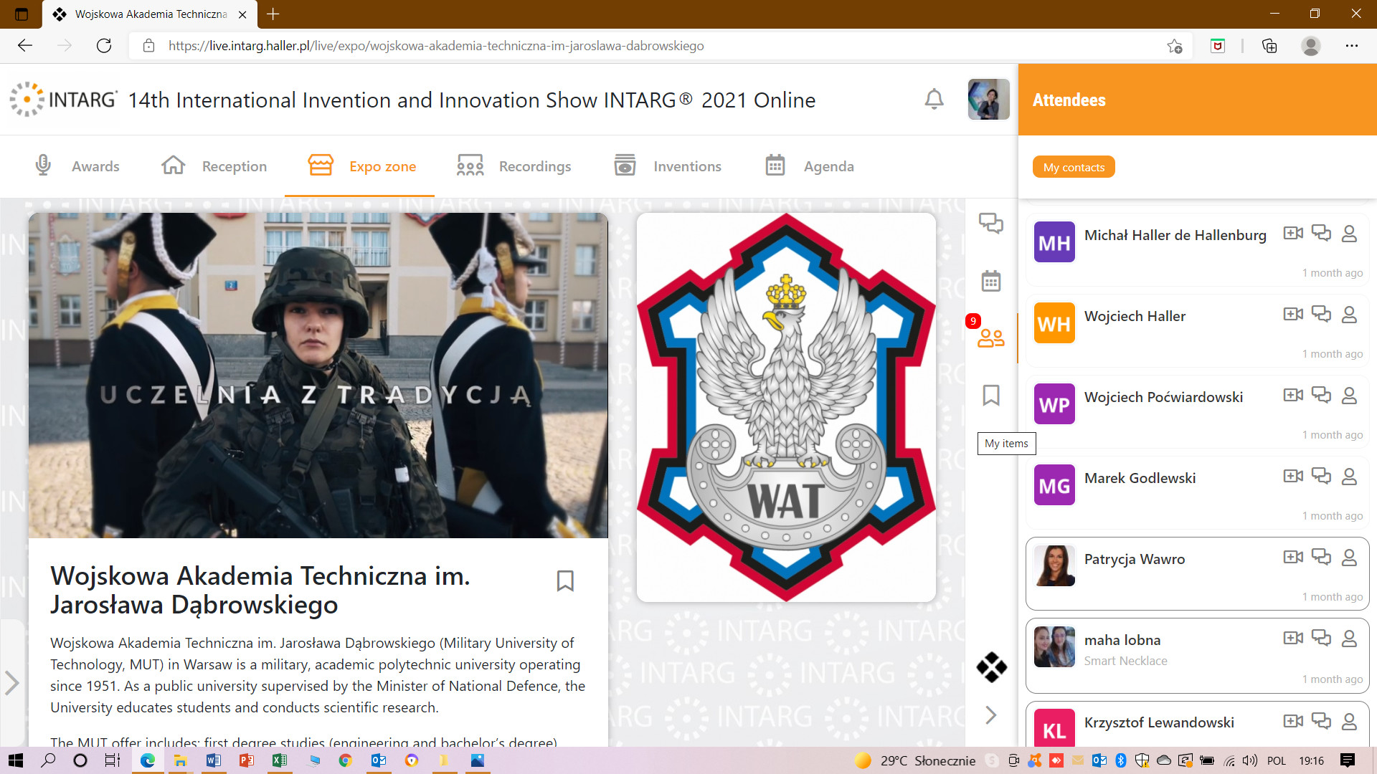View profile of Michał Haller de Hallenburg
This screenshot has width=1377, height=774.
[1349, 234]
